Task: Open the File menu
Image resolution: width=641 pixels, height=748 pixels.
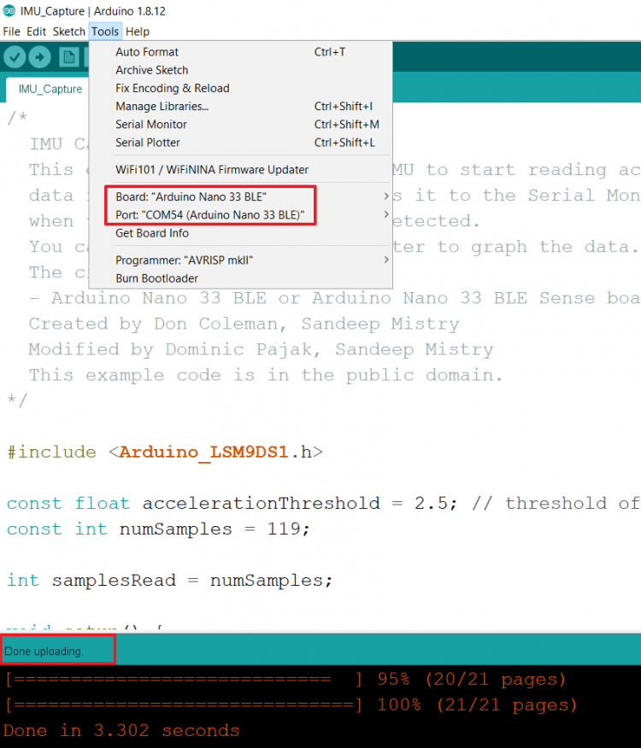Action: pyautogui.click(x=11, y=32)
